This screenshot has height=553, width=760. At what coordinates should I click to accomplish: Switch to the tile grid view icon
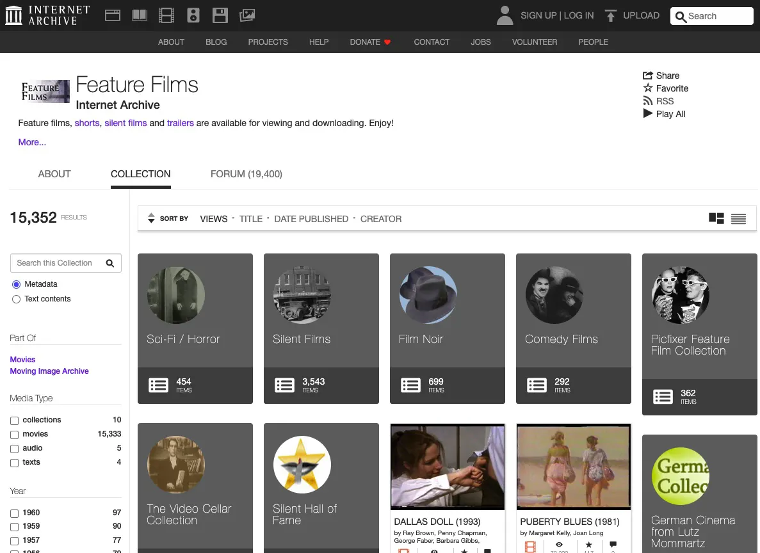(x=716, y=219)
